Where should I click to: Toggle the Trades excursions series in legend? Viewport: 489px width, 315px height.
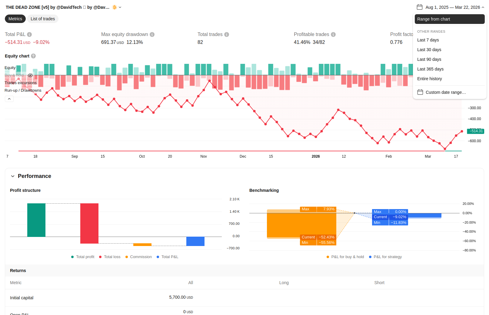coord(21,83)
